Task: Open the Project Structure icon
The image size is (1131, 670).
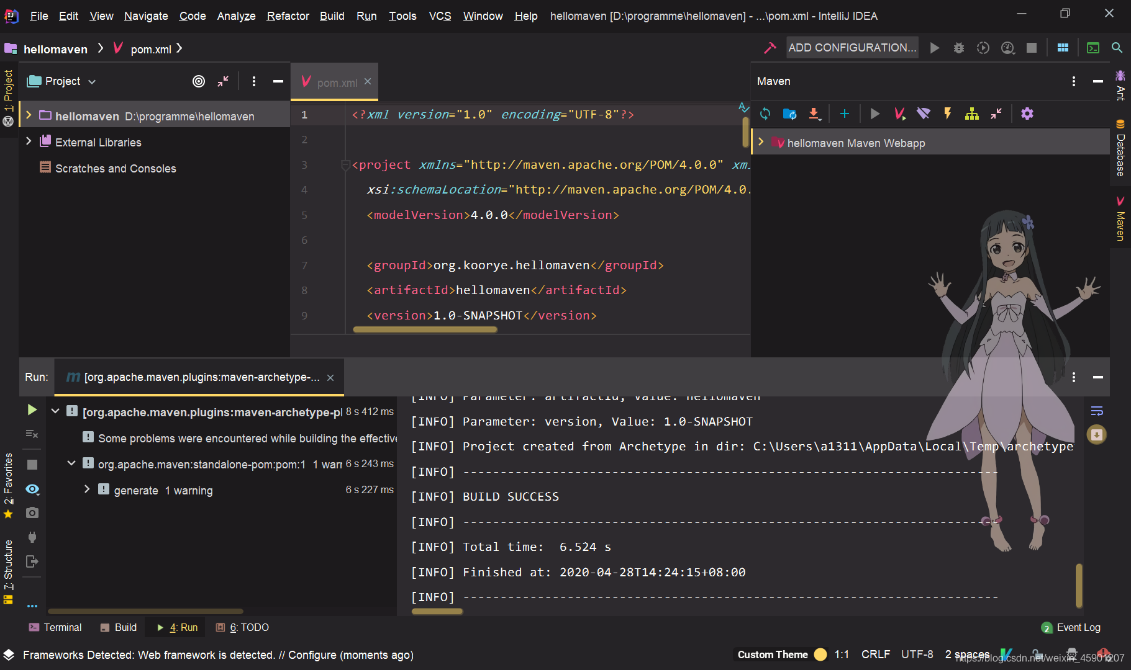Action: [x=1063, y=48]
